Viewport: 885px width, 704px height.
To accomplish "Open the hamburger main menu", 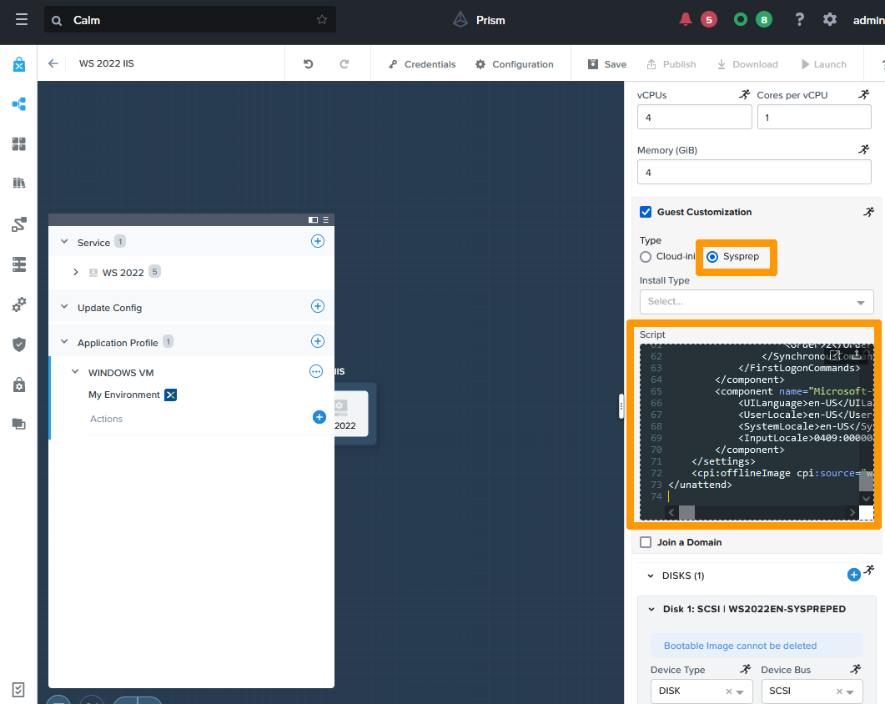I will tap(21, 19).
